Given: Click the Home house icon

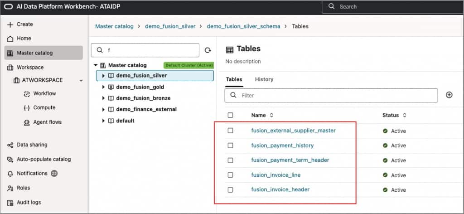Looking at the screenshot, I should [10, 39].
